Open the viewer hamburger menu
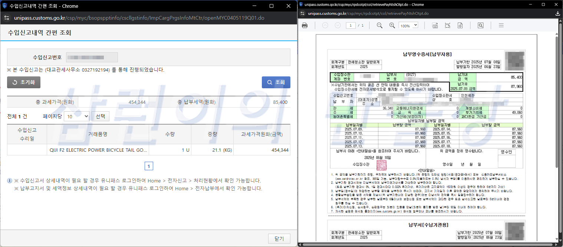Screen dimensions: 563x247 click(501, 26)
